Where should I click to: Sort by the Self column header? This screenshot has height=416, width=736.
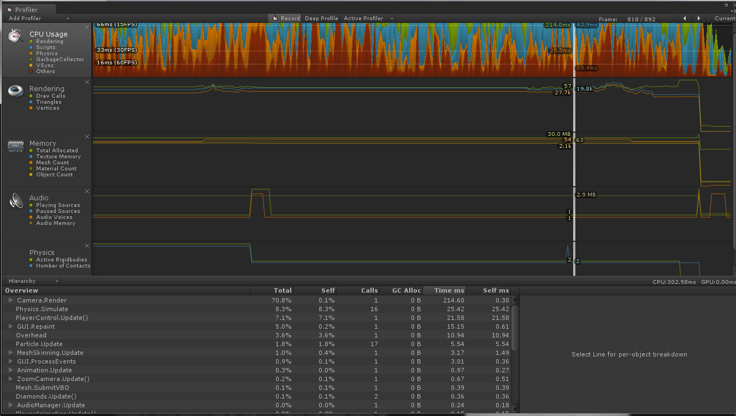coord(315,290)
